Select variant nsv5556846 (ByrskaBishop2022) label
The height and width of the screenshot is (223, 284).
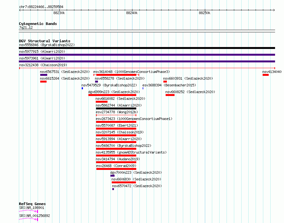coord(47,45)
